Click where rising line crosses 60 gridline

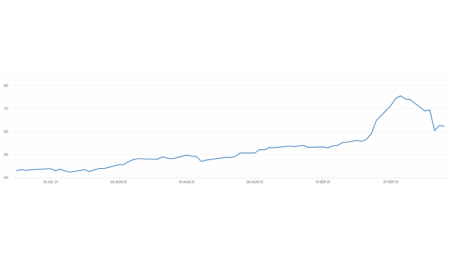pyautogui.click(x=372, y=131)
